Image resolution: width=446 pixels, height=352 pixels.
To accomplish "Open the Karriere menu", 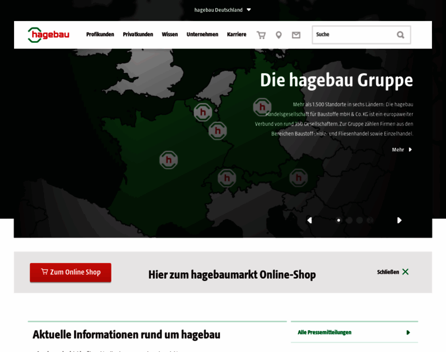I will tap(236, 35).
